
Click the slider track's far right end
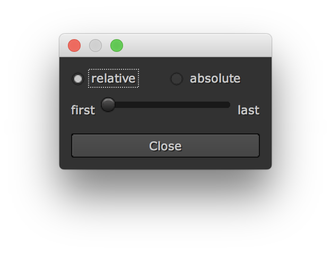pos(228,105)
